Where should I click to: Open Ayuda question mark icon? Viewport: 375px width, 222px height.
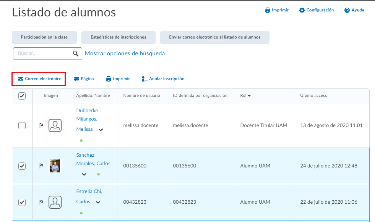pos(347,10)
